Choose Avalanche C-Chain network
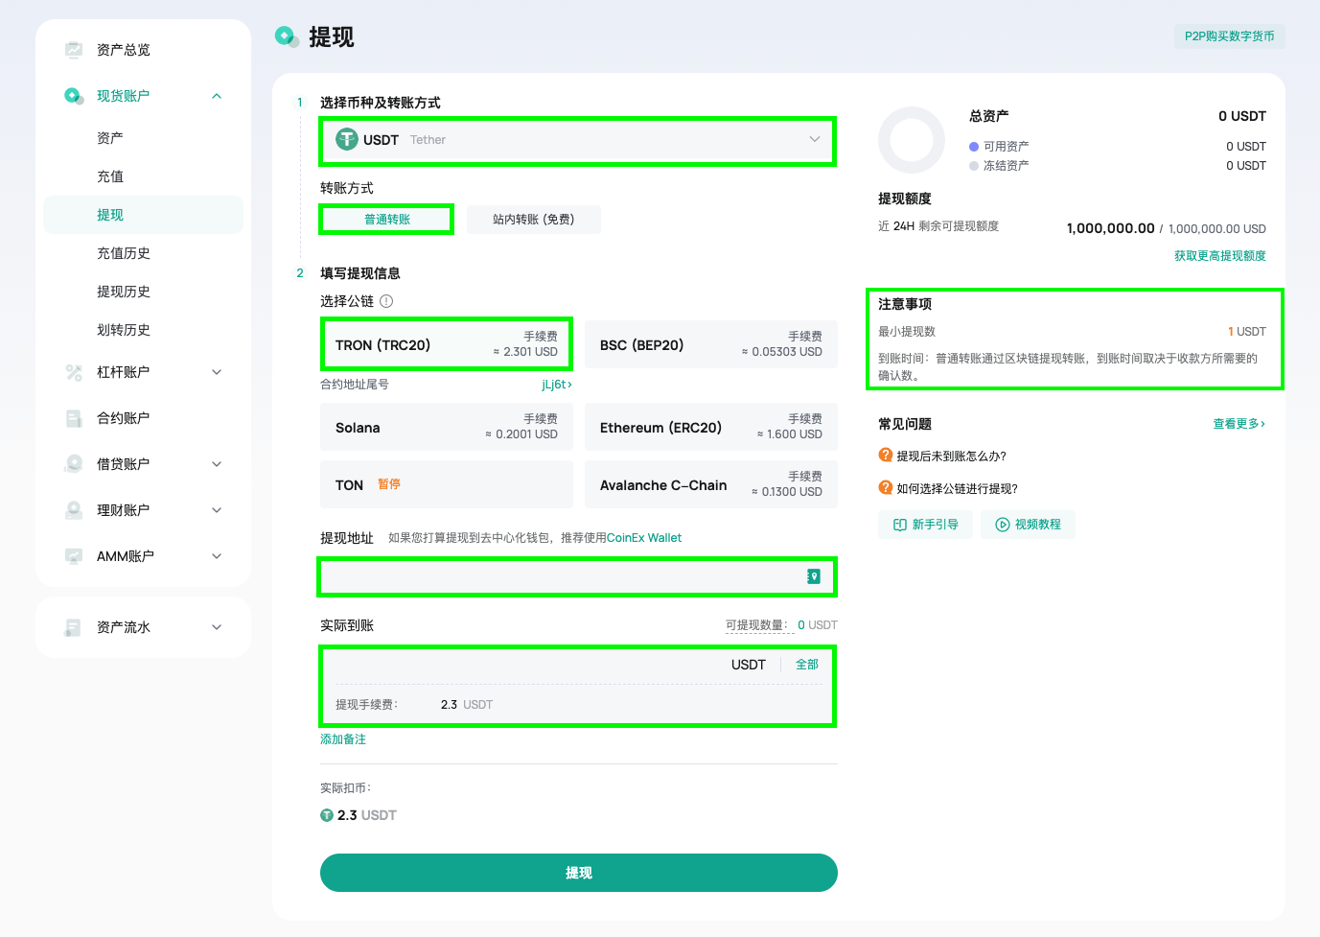This screenshot has height=937, width=1320. coord(711,485)
